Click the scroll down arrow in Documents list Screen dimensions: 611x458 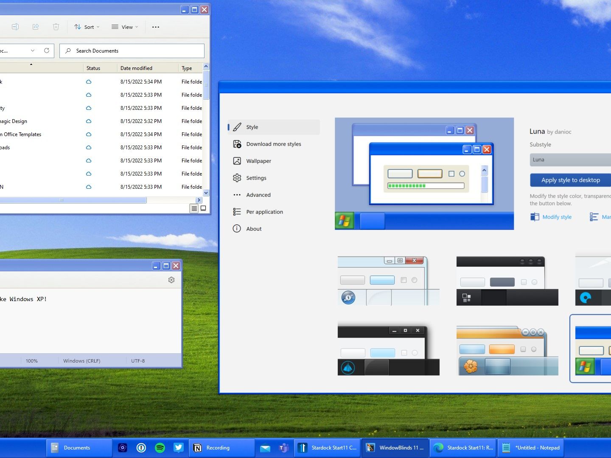tap(206, 193)
